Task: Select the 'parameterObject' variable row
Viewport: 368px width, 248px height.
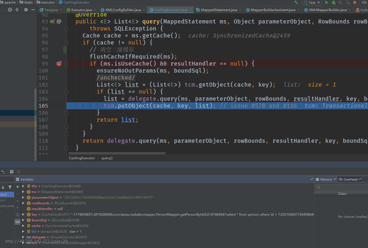Action: pos(168,198)
